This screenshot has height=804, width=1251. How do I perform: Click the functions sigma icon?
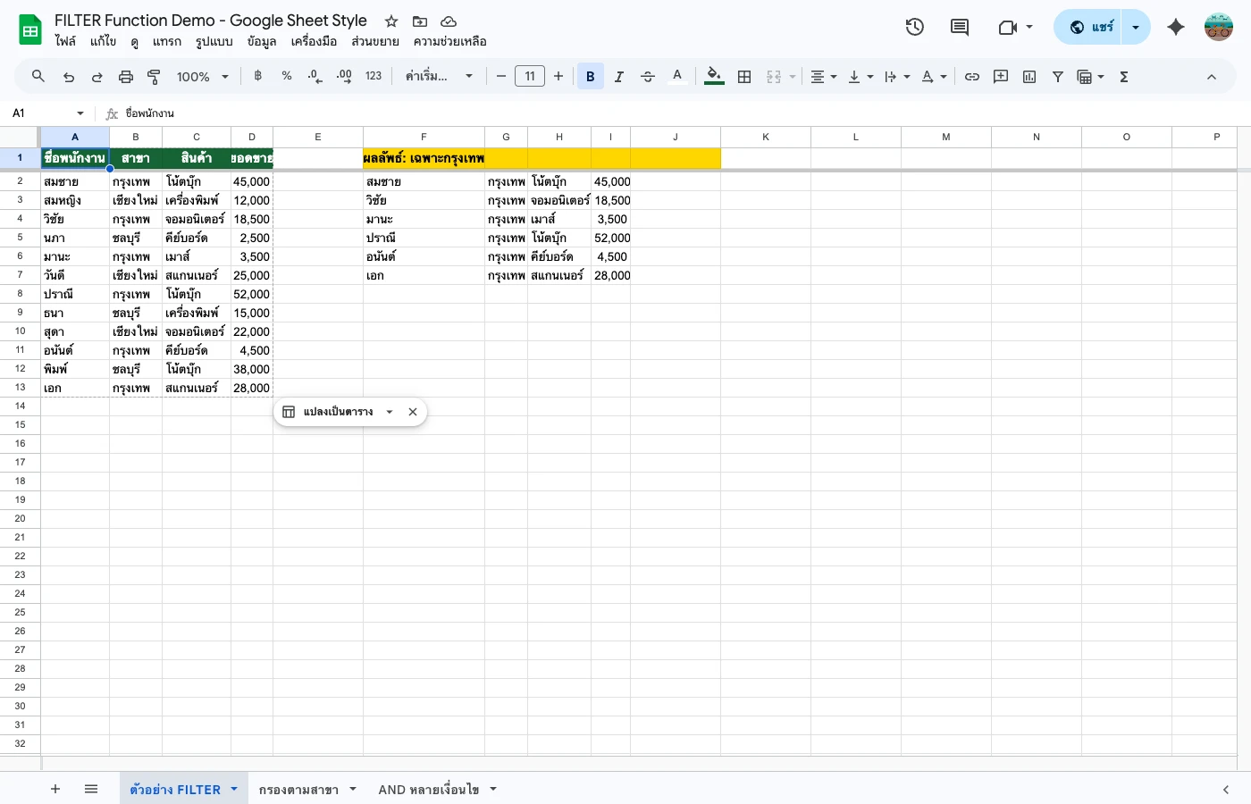1124,77
